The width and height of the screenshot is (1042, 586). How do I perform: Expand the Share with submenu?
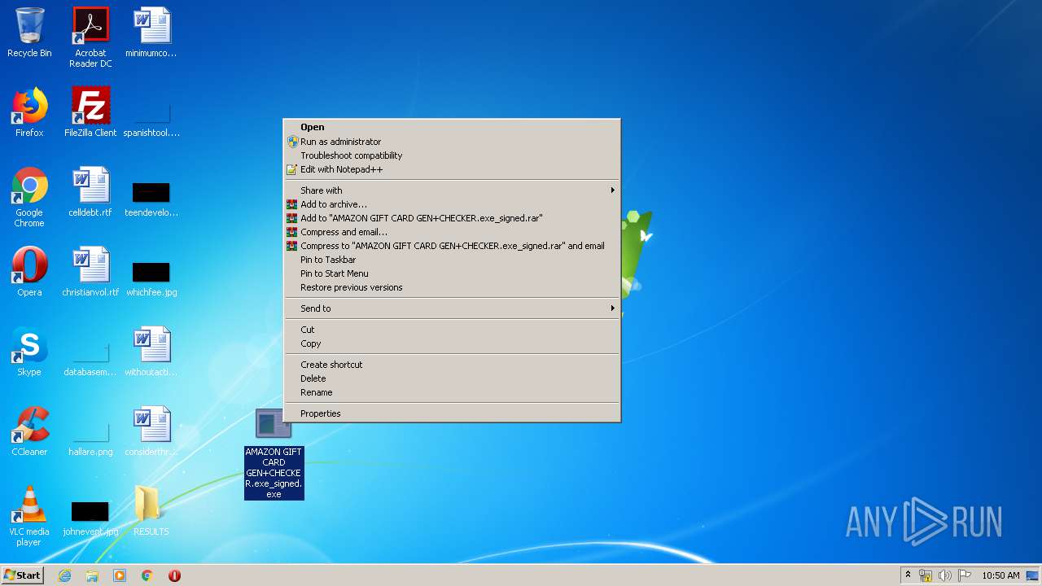tap(452, 190)
